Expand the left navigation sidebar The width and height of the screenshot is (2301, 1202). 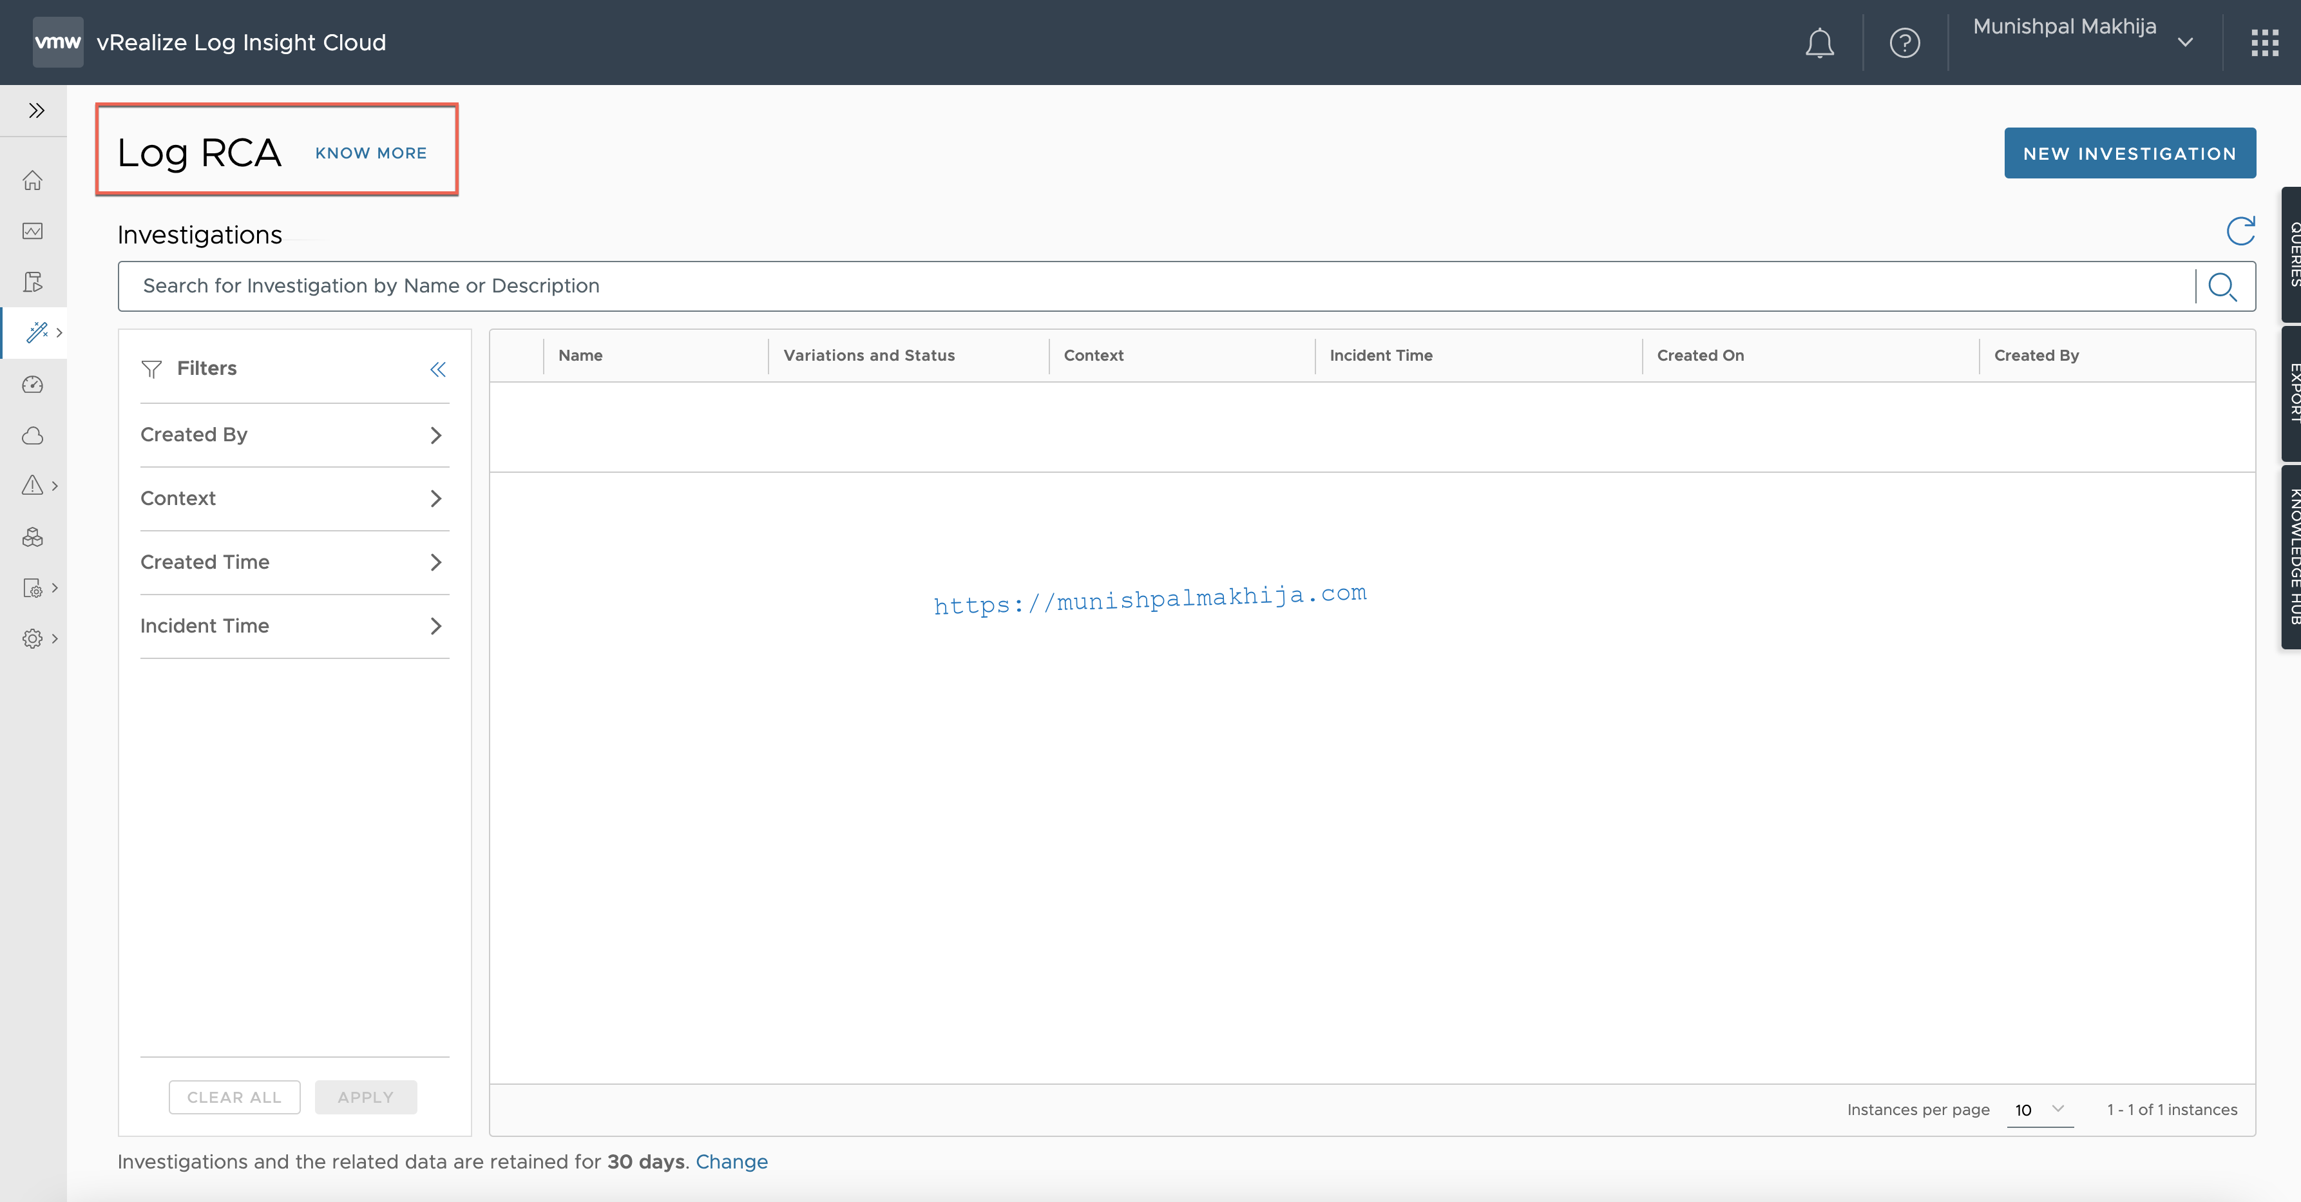(35, 111)
